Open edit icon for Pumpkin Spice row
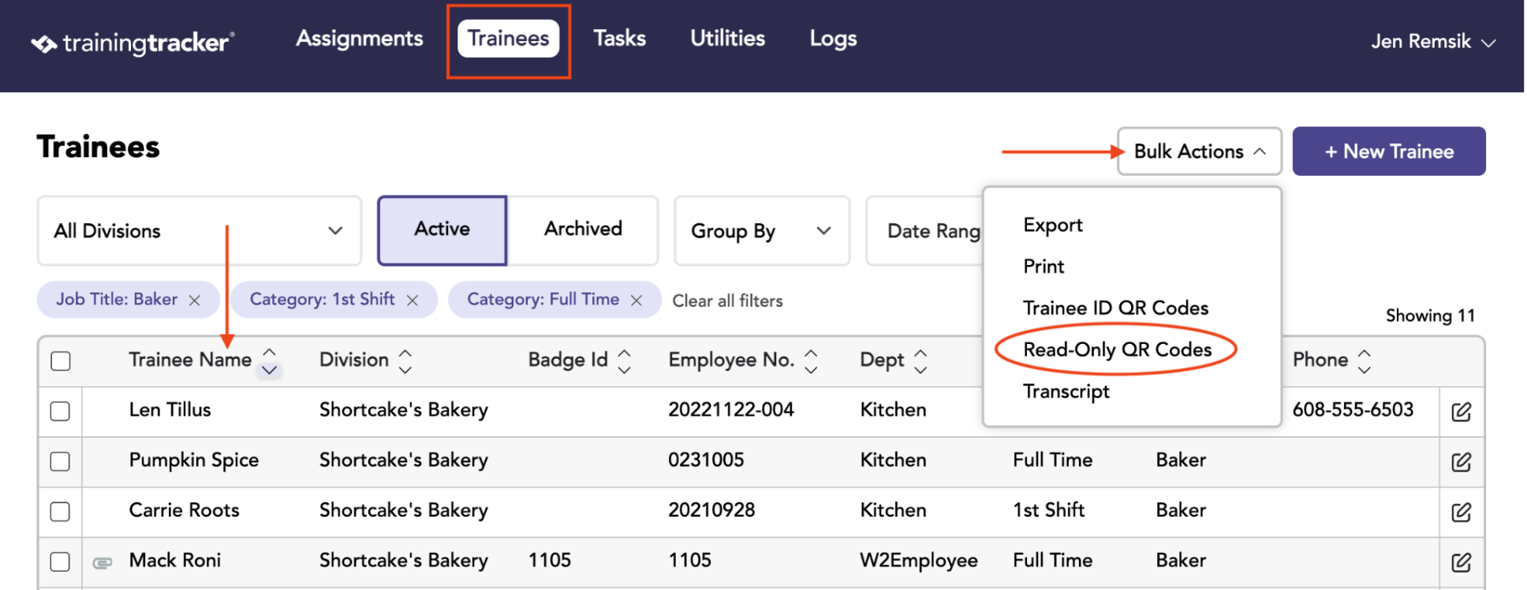The width and height of the screenshot is (1527, 590). (1461, 461)
